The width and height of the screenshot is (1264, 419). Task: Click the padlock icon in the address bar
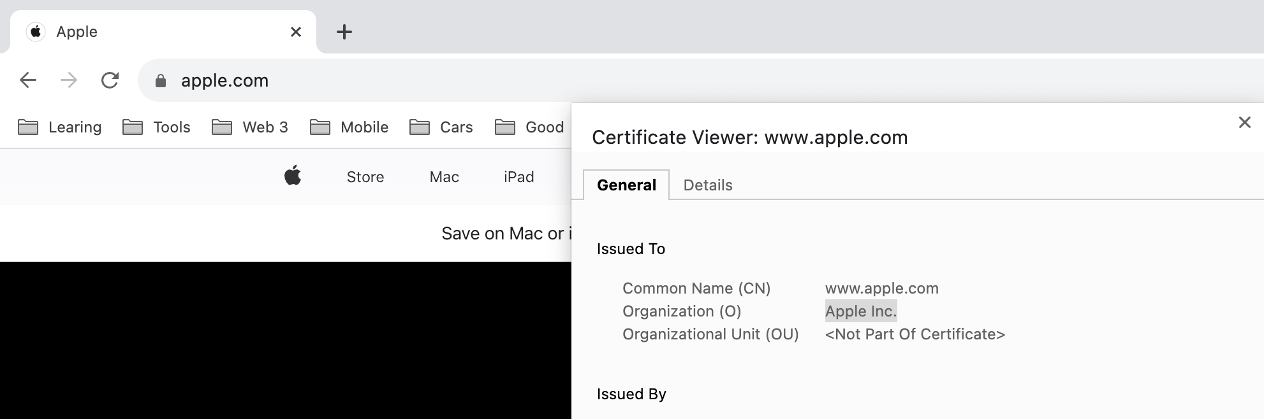(x=161, y=80)
